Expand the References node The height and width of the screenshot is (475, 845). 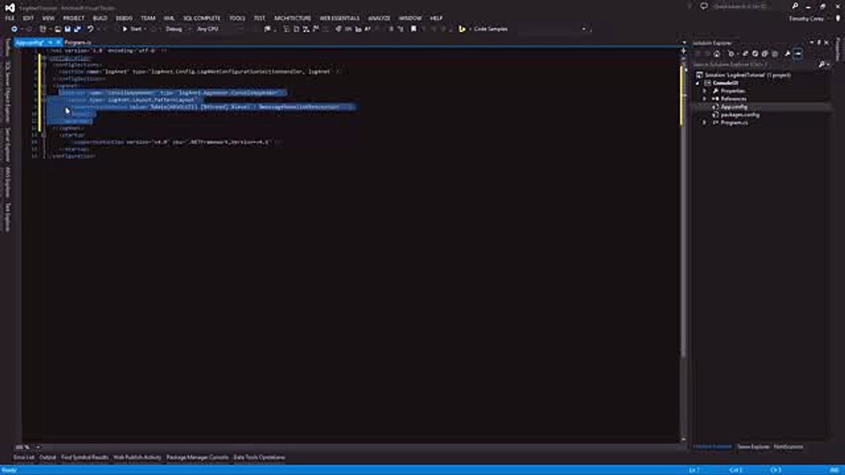pyautogui.click(x=704, y=99)
